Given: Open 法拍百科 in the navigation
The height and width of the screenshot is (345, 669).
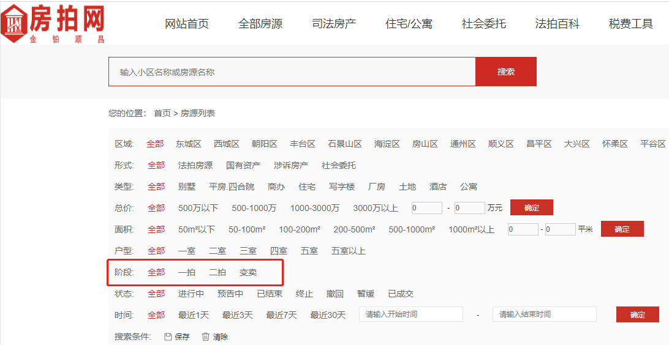Looking at the screenshot, I should tap(557, 24).
